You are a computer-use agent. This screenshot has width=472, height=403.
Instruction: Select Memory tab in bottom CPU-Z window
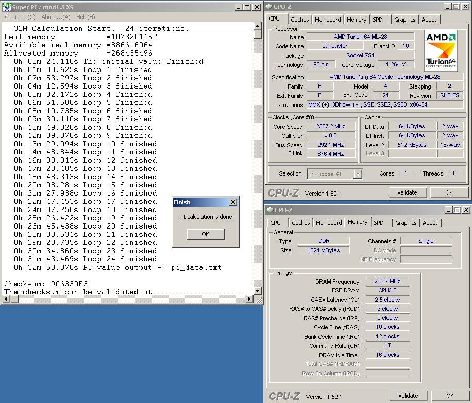(x=358, y=222)
